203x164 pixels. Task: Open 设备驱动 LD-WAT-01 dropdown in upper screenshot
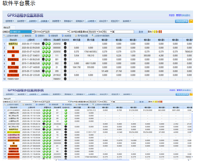pyautogui.click(x=22, y=32)
